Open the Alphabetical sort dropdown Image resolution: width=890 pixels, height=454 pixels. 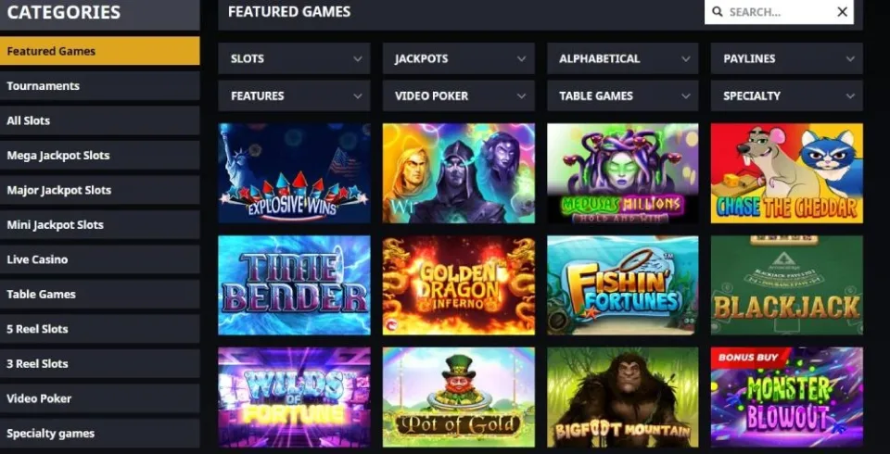pos(623,58)
